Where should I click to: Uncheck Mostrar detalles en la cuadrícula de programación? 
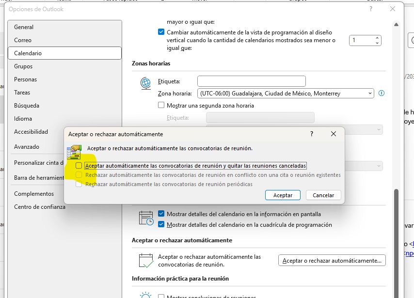pyautogui.click(x=161, y=224)
